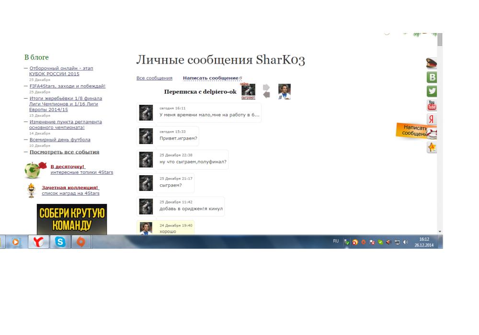Click the RU language indicator in taskbar

[x=336, y=242]
